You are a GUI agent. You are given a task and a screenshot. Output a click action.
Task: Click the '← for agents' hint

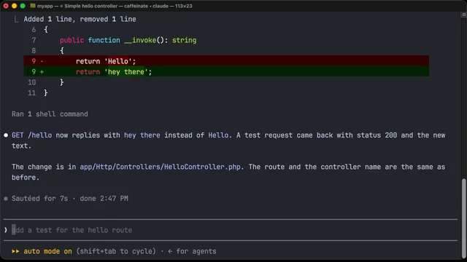[x=192, y=251]
